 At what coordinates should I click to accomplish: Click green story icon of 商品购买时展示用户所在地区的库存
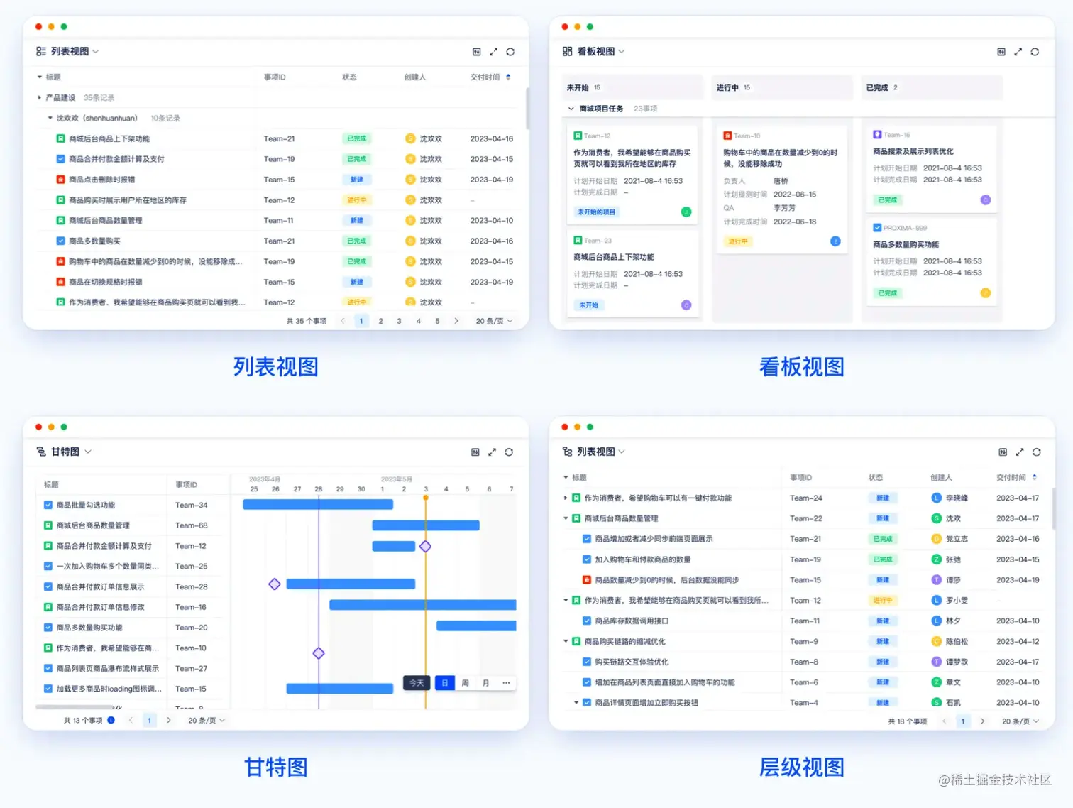pos(61,200)
